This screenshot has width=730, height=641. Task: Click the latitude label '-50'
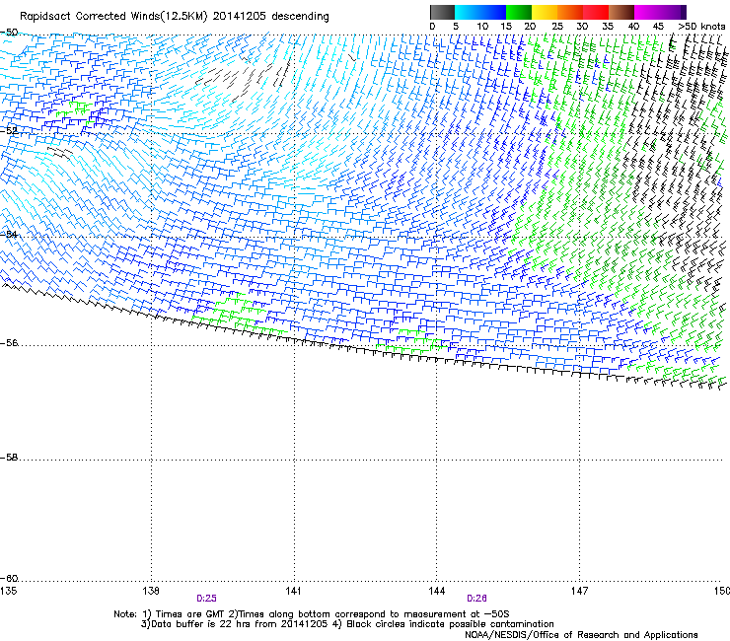click(9, 33)
